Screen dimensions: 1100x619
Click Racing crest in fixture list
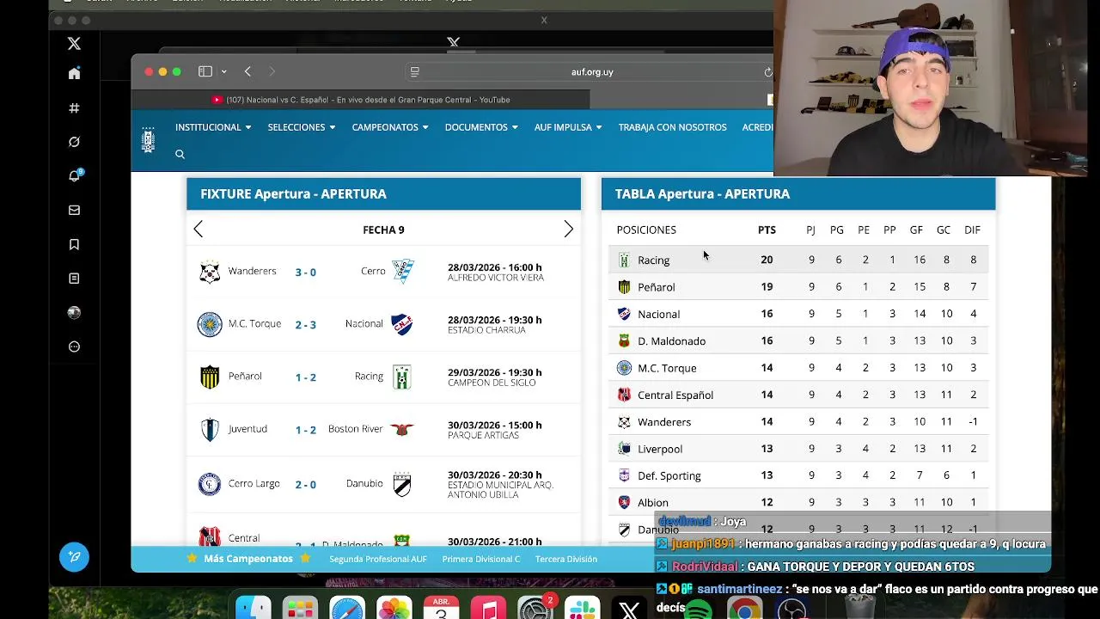point(402,377)
